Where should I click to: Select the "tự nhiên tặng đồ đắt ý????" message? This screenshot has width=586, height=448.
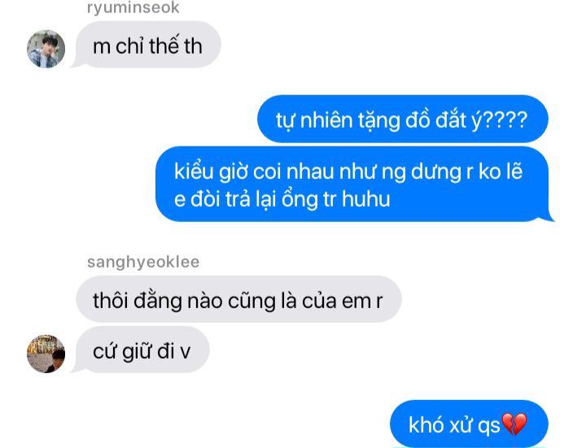403,119
